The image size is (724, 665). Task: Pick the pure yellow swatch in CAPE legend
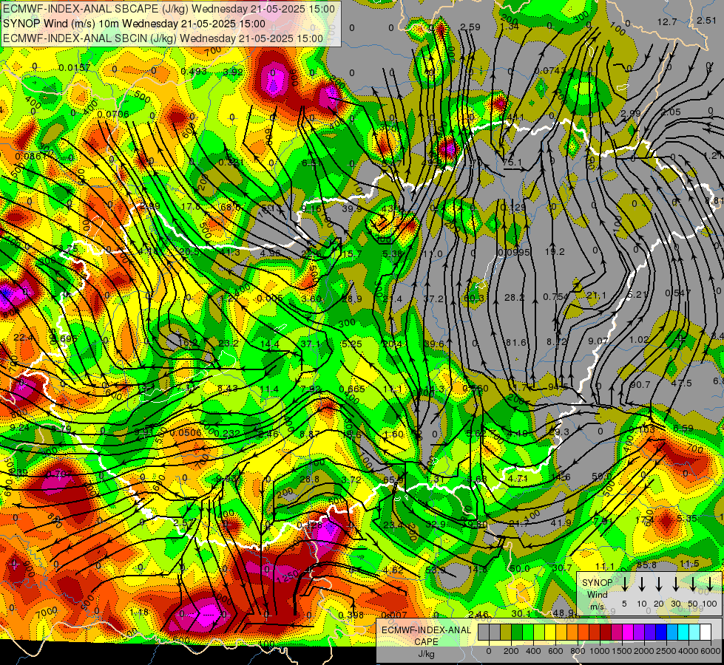point(550,632)
